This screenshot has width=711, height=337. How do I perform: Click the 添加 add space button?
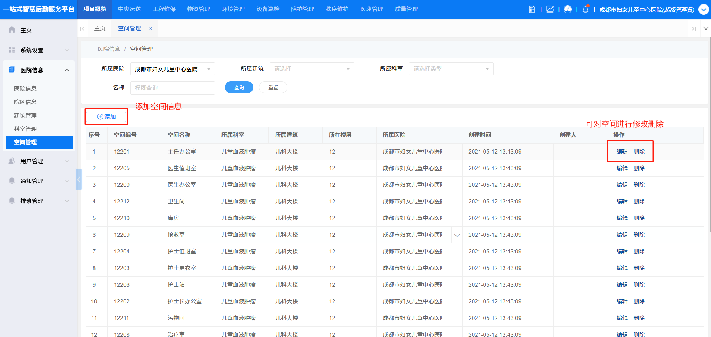[x=106, y=117]
